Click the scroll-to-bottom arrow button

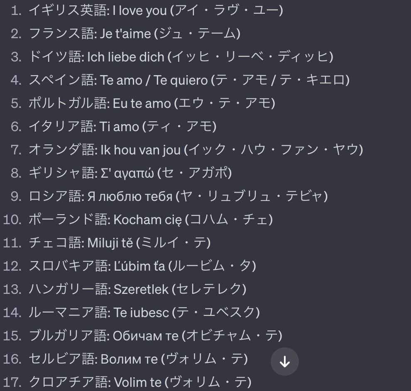click(285, 362)
